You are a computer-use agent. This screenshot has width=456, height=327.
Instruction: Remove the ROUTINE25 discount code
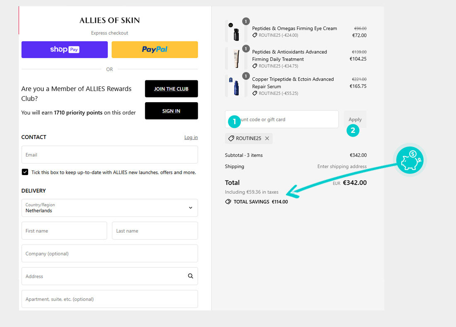pos(267,139)
